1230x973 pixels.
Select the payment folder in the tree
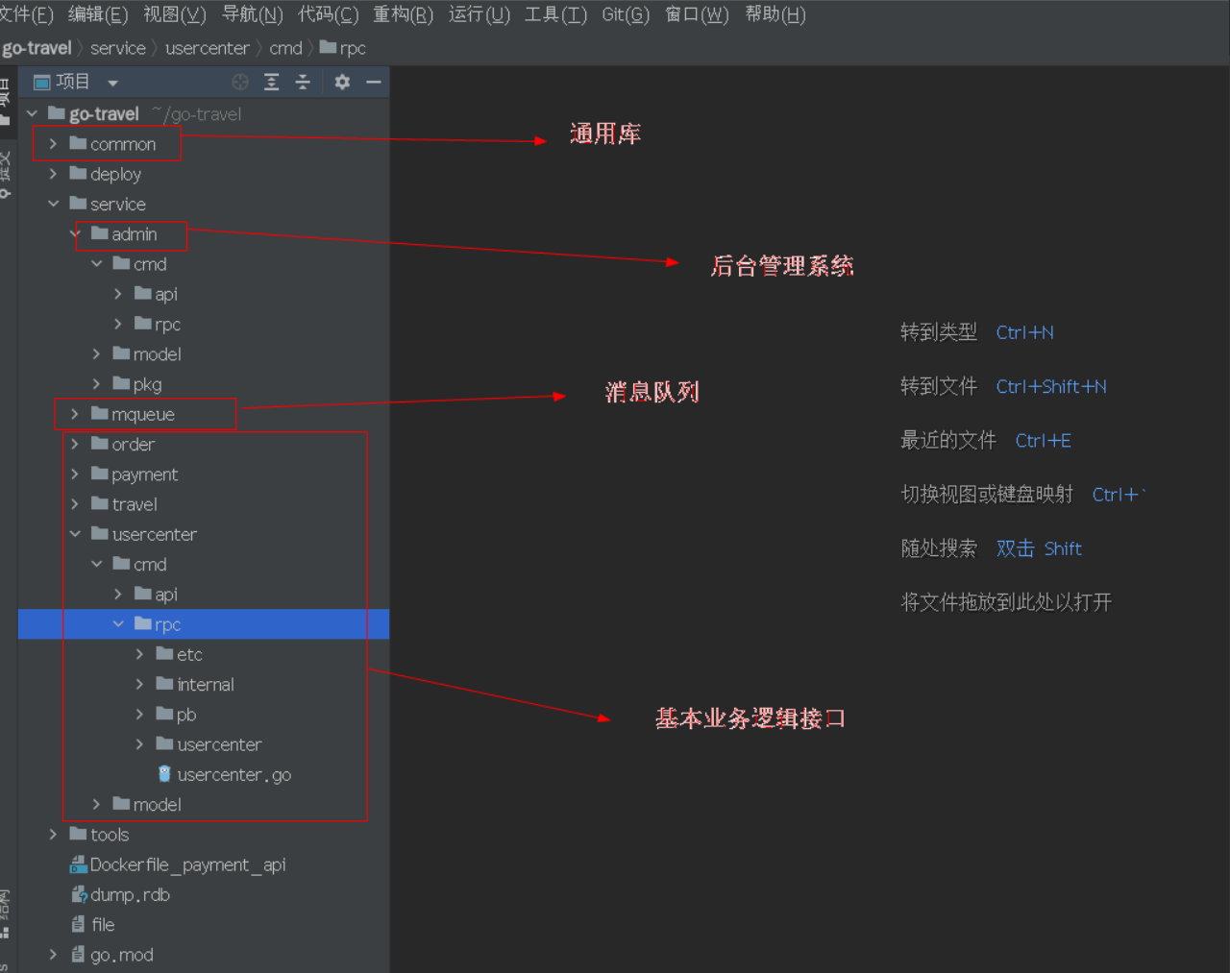(x=142, y=474)
